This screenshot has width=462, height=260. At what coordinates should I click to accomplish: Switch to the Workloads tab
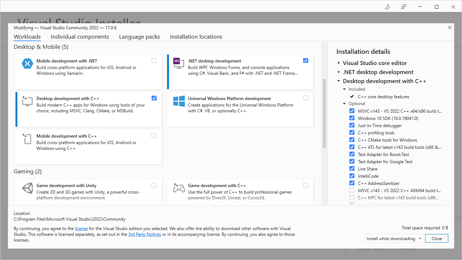pos(27,37)
